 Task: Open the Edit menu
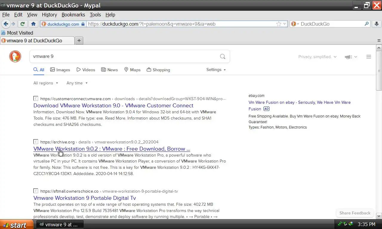(x=18, y=15)
